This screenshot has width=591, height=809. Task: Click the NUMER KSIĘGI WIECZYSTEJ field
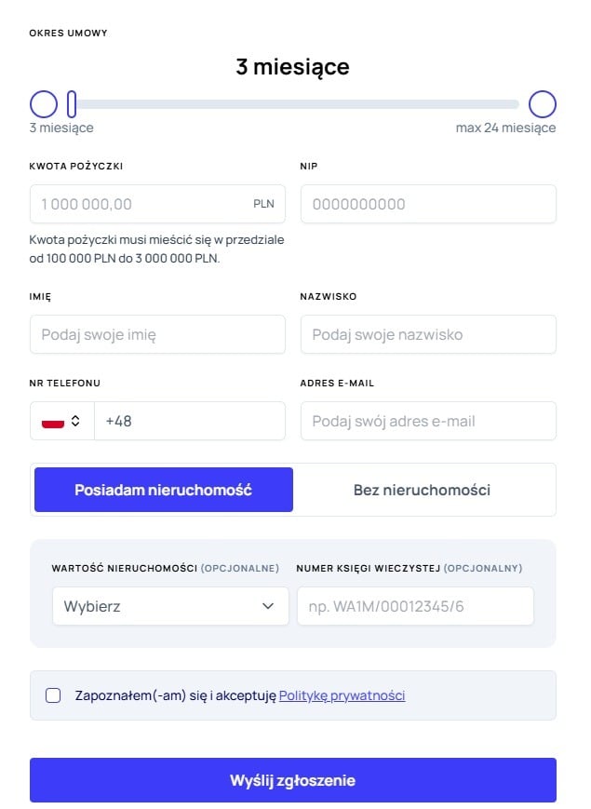pyautogui.click(x=414, y=606)
